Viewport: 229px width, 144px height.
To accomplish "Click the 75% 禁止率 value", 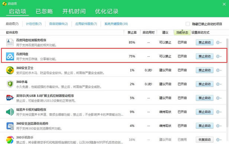I will pos(132,56).
